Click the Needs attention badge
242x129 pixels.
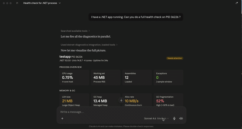point(175,58)
